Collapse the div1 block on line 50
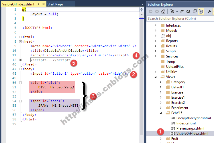Image resolution: width=214 pixels, height=143 pixels. point(20,83)
